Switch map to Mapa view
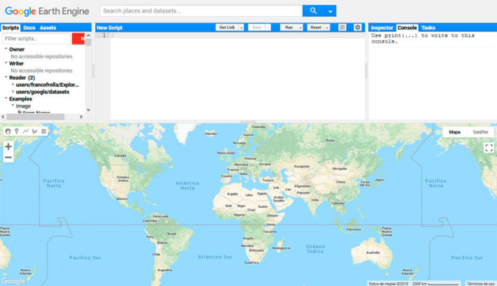 click(454, 132)
